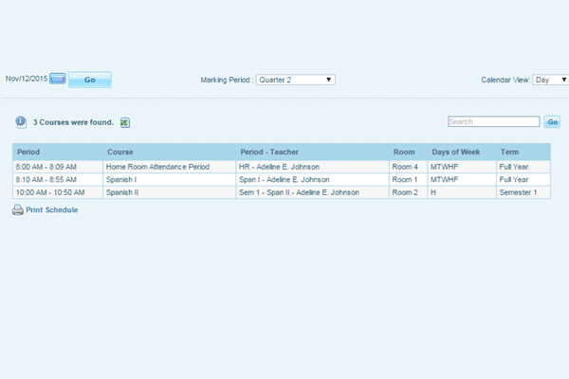Sort by the Course column header

pos(119,152)
